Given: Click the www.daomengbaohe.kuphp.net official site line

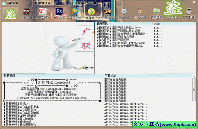Looking at the screenshot, I should 49,89.
